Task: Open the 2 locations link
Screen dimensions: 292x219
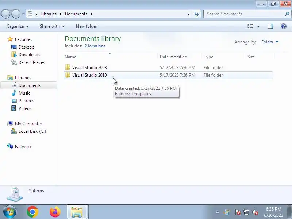Action: pos(95,46)
